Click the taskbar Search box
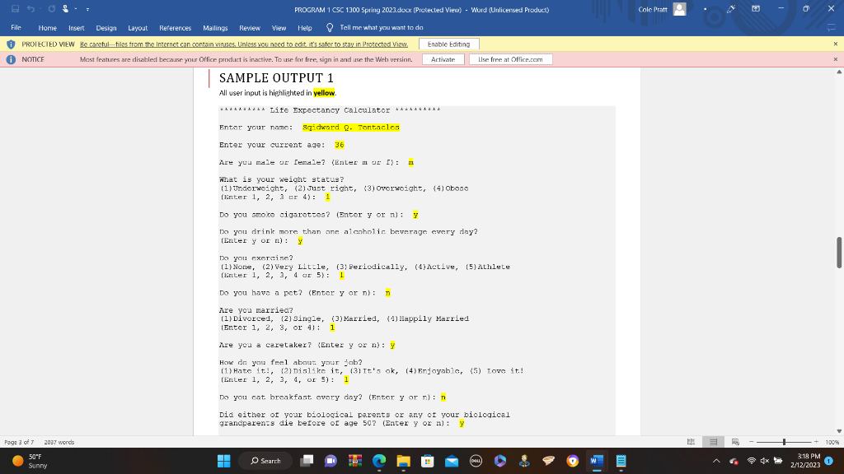844x474 pixels. (x=266, y=461)
